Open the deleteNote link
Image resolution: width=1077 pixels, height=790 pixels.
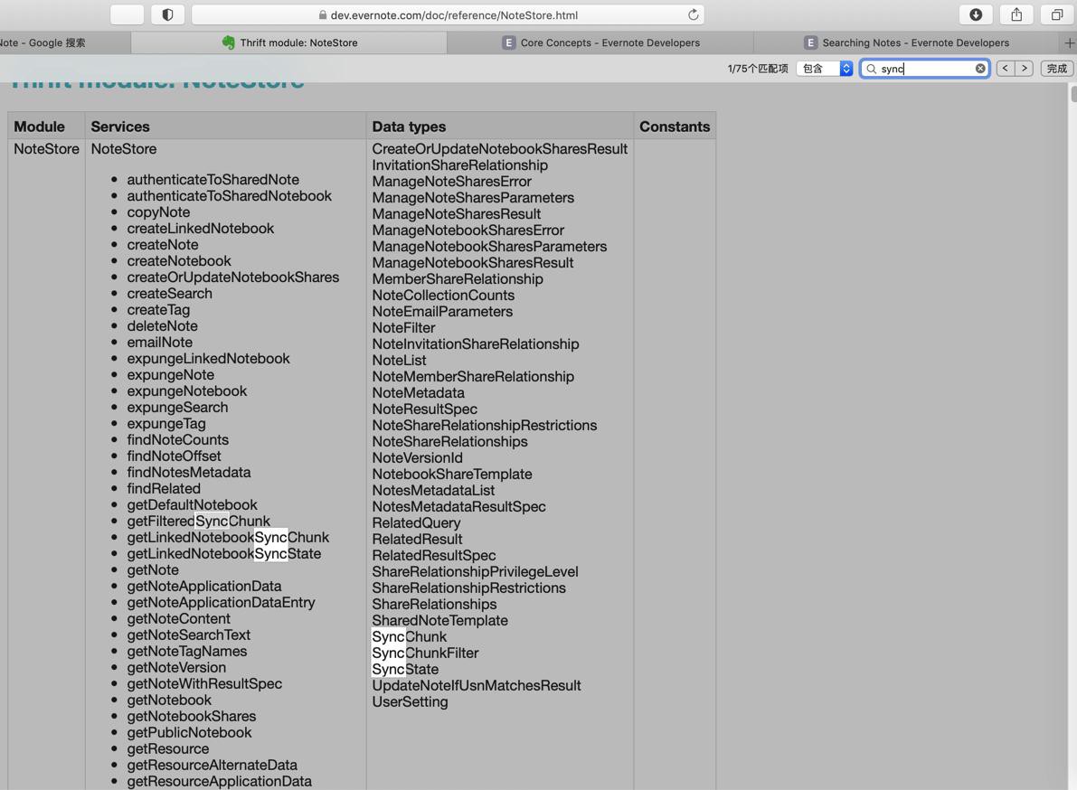[162, 326]
